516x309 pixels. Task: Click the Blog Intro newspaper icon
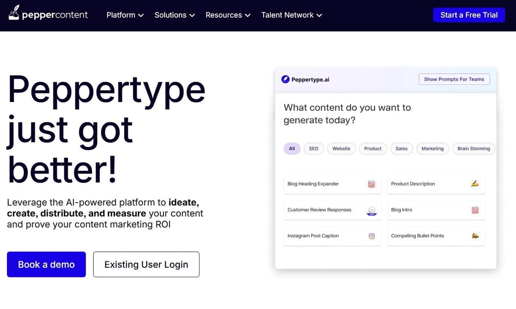[x=475, y=210]
